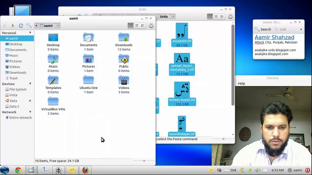The image size is (312, 175).
Task: Collapse the Network sidebar section
Action: [x=30, y=112]
